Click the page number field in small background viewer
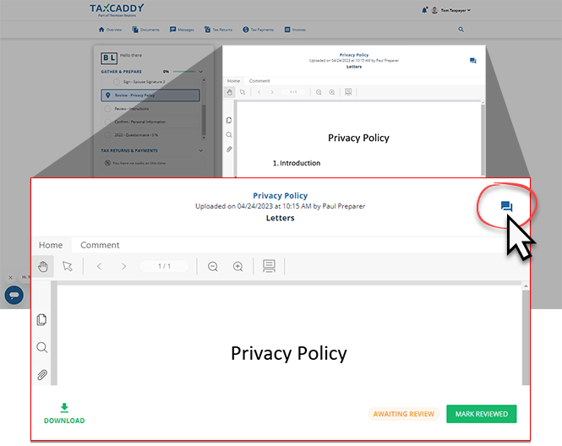Viewport: 562px width, 446px height. tap(293, 92)
